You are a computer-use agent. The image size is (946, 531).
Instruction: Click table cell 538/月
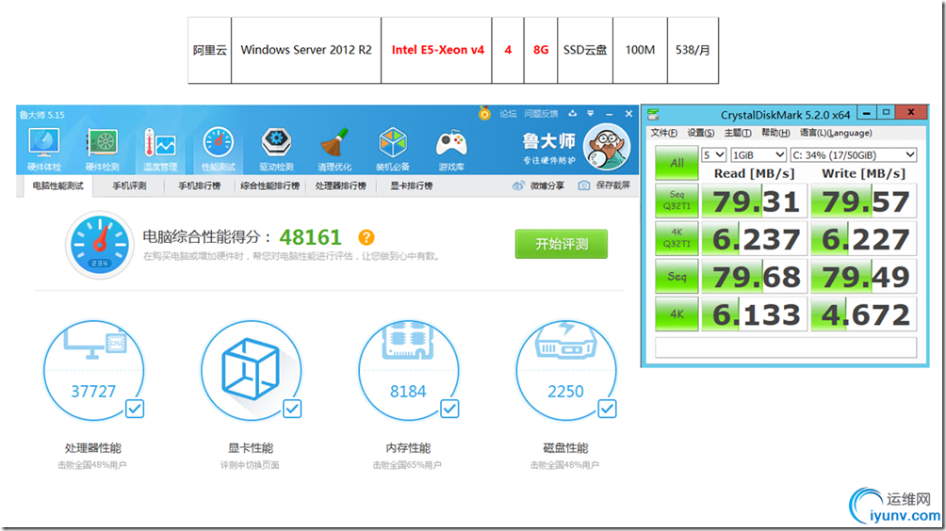pos(693,50)
